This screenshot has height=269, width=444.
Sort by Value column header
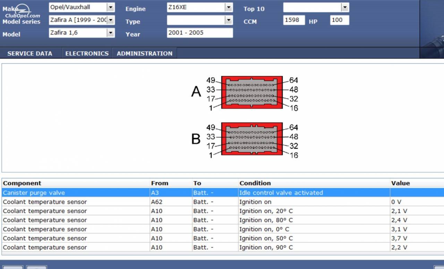coord(417,183)
